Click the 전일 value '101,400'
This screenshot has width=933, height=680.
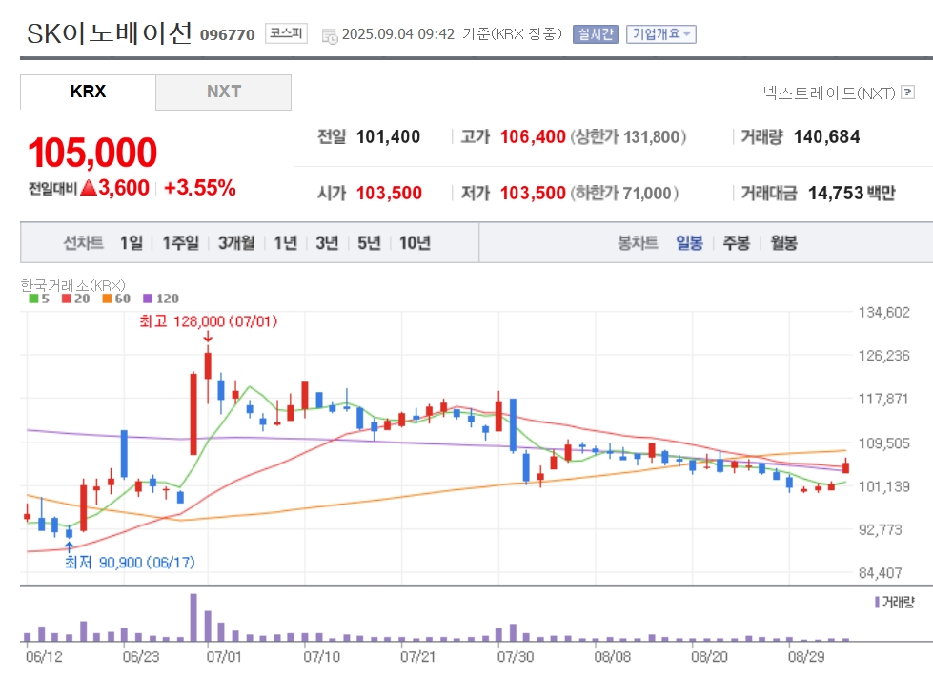388,137
